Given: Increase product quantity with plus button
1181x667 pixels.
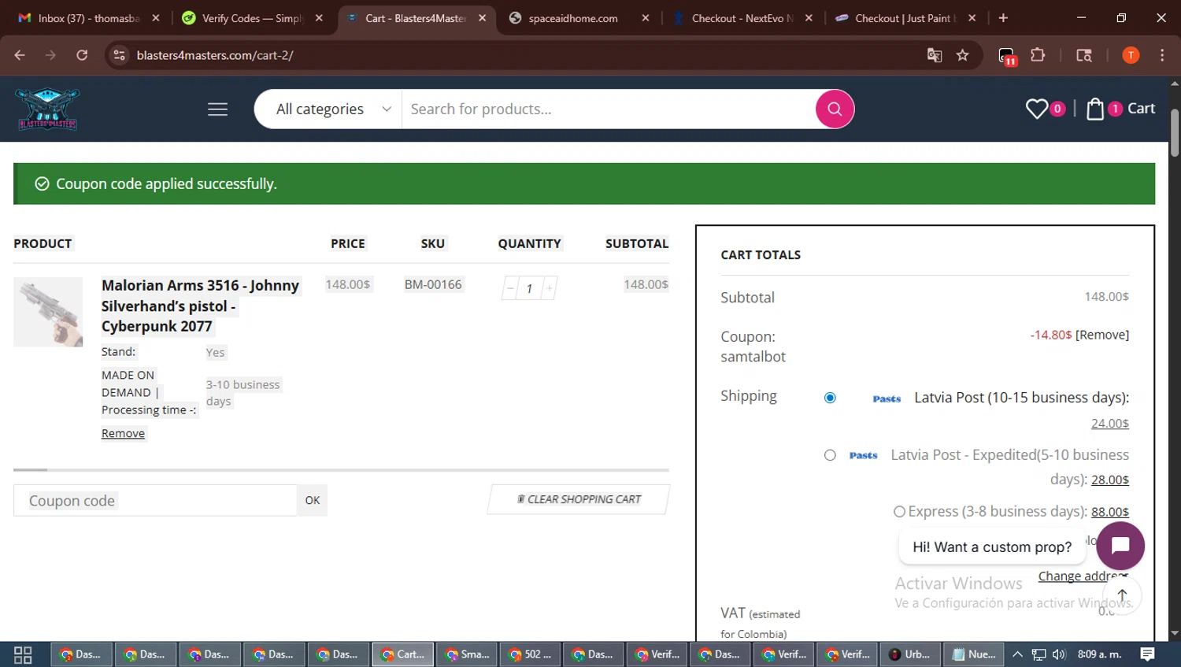Looking at the screenshot, I should [549, 288].
